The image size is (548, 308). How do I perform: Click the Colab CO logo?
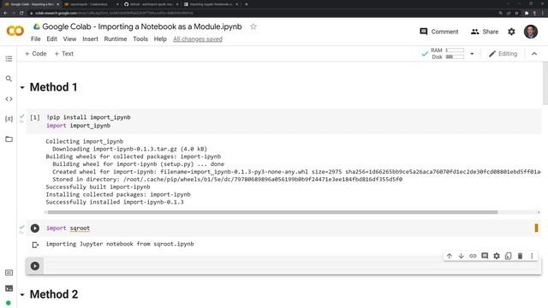coord(15,31)
